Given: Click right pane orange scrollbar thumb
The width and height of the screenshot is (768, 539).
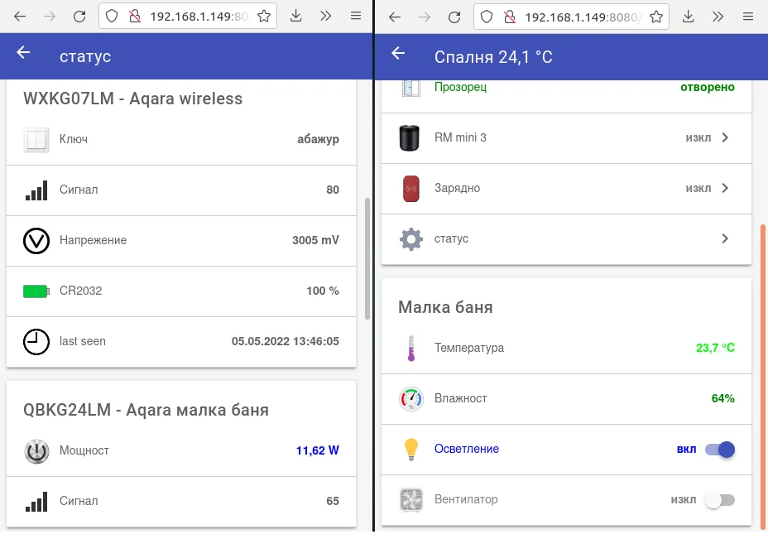Looking at the screenshot, I should [x=763, y=378].
